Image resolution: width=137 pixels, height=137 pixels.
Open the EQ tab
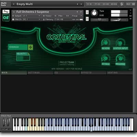click(x=67, y=73)
